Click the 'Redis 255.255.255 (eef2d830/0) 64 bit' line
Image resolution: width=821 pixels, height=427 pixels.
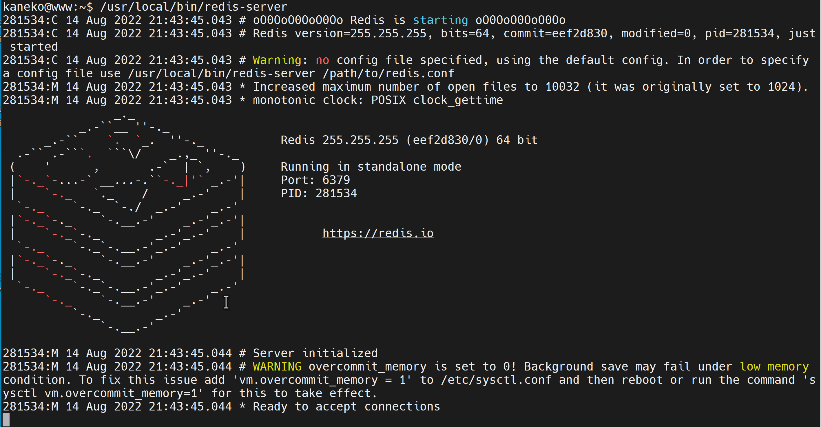pos(409,140)
